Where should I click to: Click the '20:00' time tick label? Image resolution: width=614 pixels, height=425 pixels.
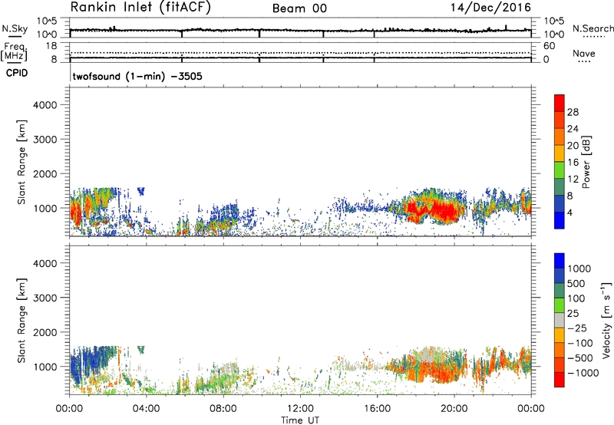pyautogui.click(x=454, y=409)
